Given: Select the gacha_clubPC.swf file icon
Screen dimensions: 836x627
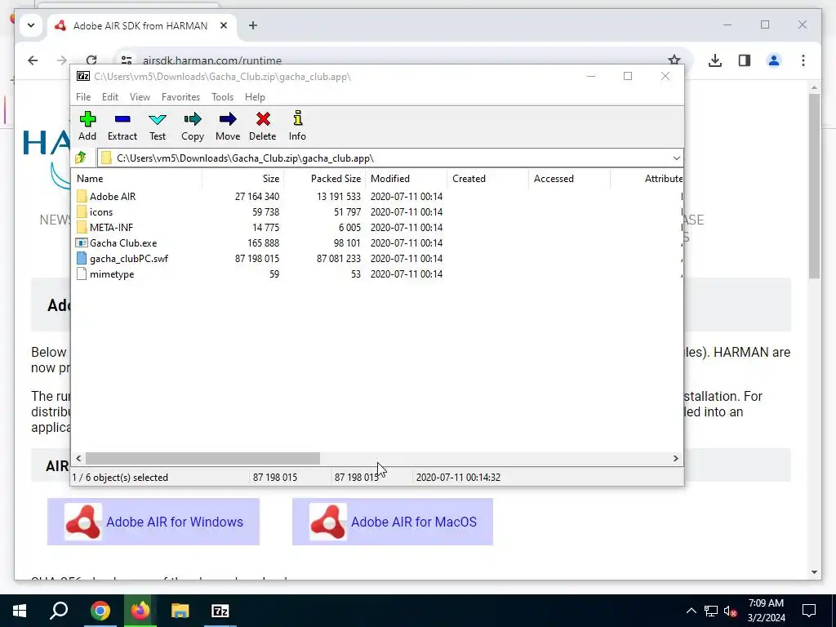Looking at the screenshot, I should pyautogui.click(x=82, y=258).
